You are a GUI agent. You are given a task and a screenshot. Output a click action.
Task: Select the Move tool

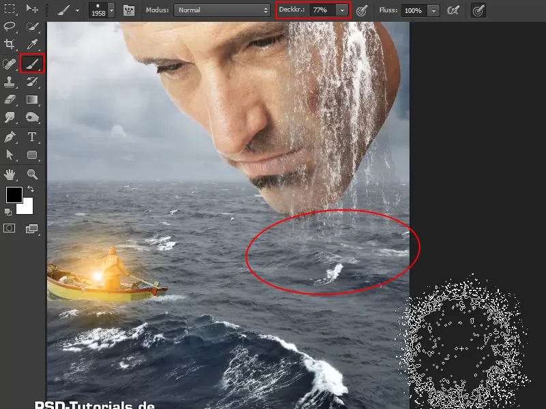32,8
